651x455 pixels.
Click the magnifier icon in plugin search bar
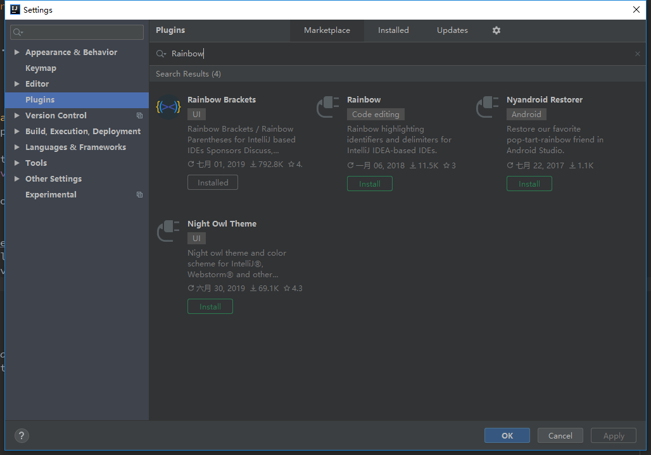point(161,54)
